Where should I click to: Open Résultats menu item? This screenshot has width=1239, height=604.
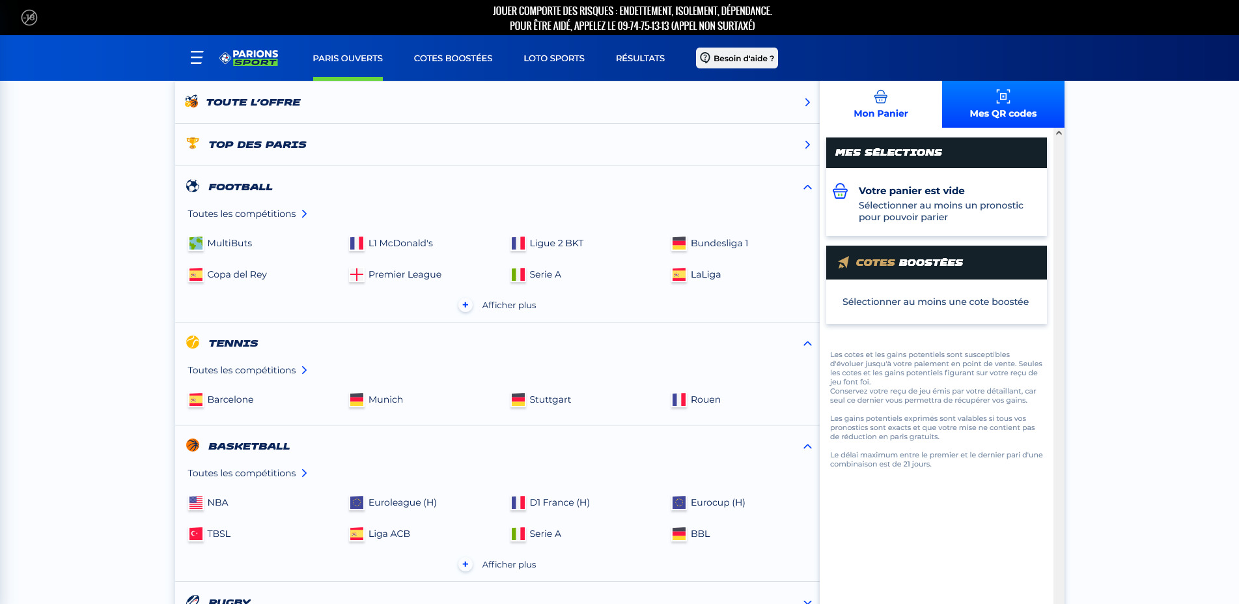640,58
